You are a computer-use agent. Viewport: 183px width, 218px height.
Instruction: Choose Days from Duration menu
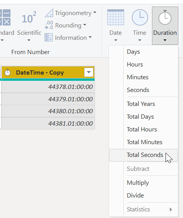point(143,52)
